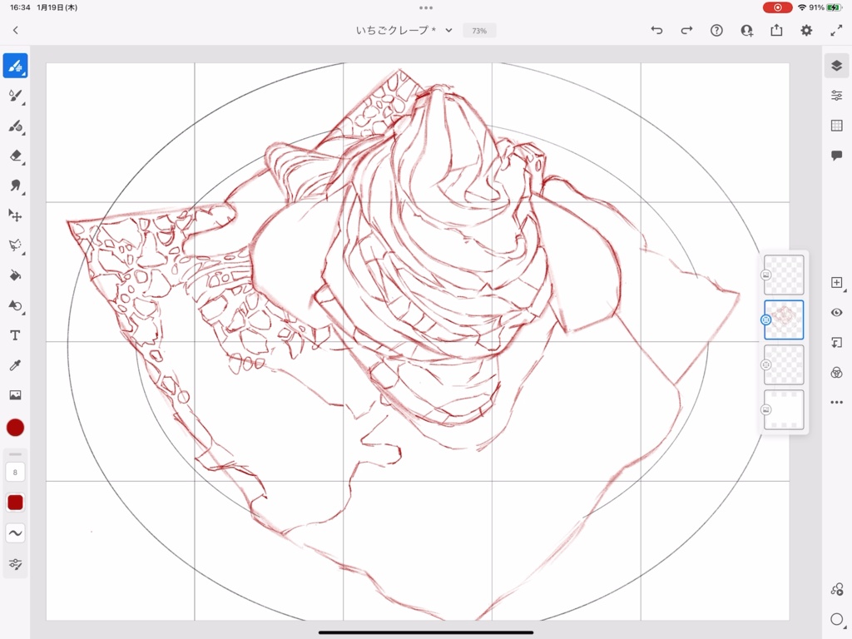Screen dimensions: 852x639
Task: Undo the last stroke
Action: tap(657, 31)
